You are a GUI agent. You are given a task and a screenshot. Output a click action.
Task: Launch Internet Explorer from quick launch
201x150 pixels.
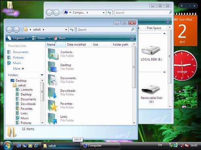pos(36,146)
